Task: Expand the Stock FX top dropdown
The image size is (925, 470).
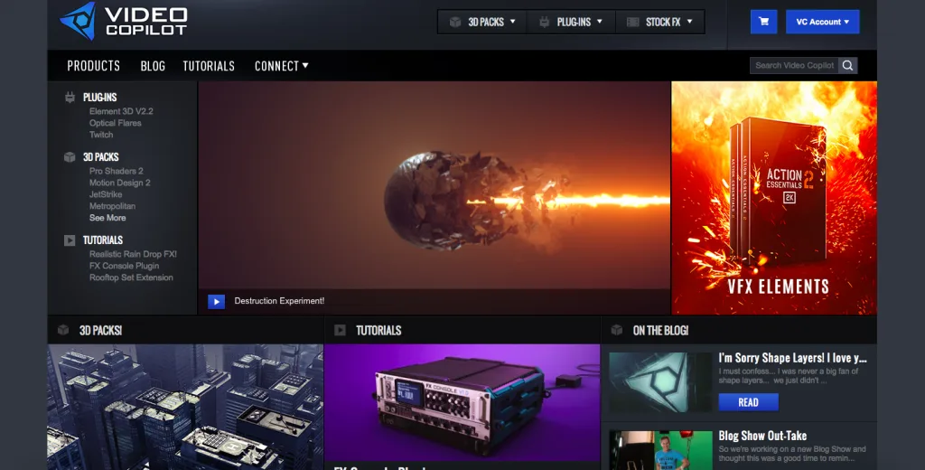Action: 659,22
